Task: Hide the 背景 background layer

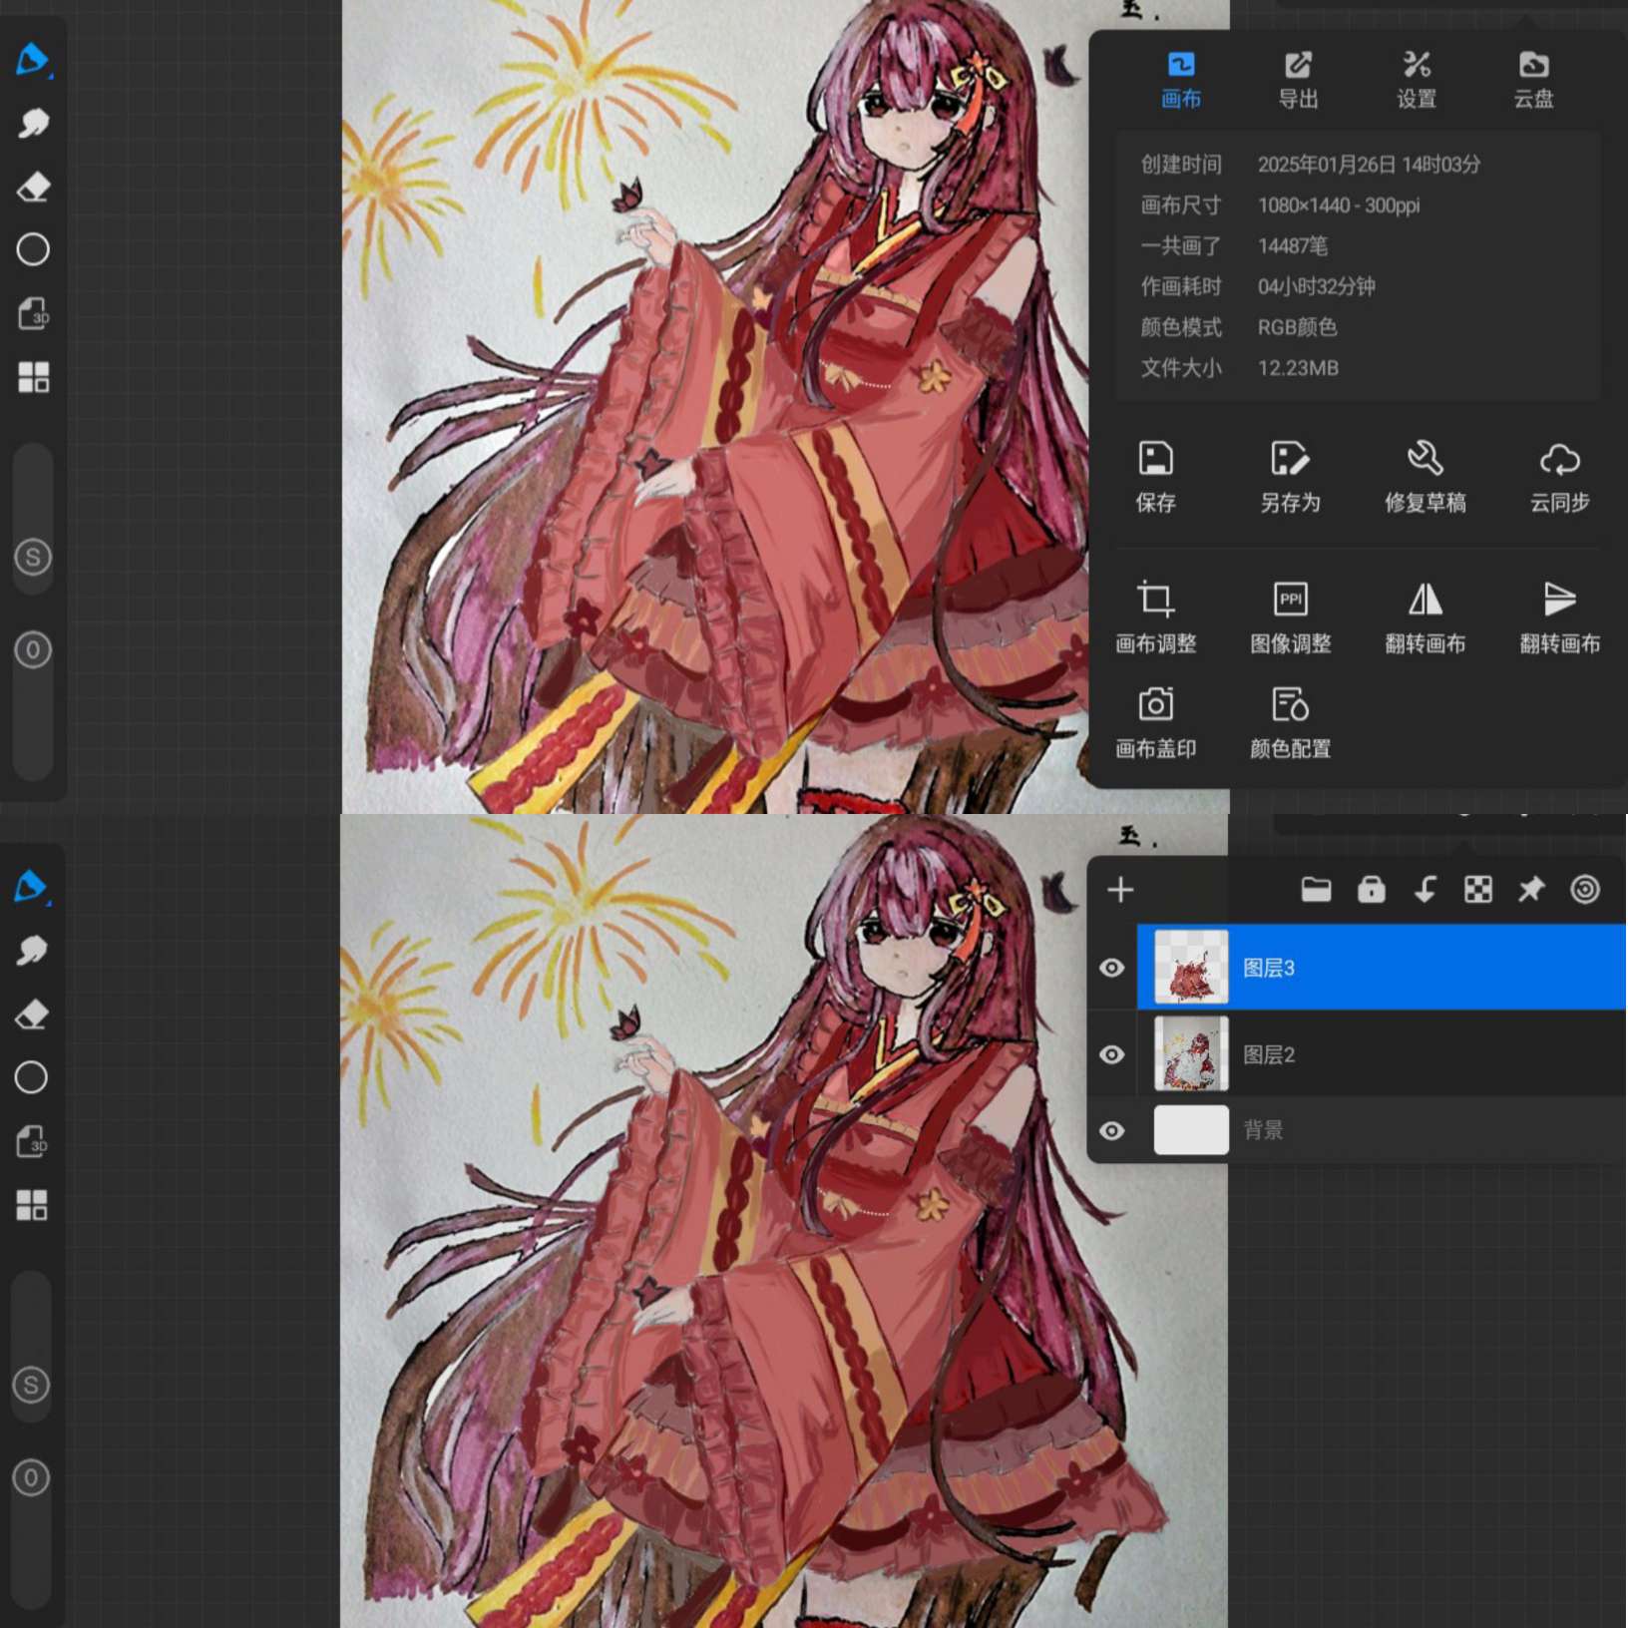Action: (1111, 1131)
